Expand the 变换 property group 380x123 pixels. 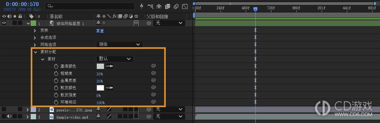click(35, 30)
